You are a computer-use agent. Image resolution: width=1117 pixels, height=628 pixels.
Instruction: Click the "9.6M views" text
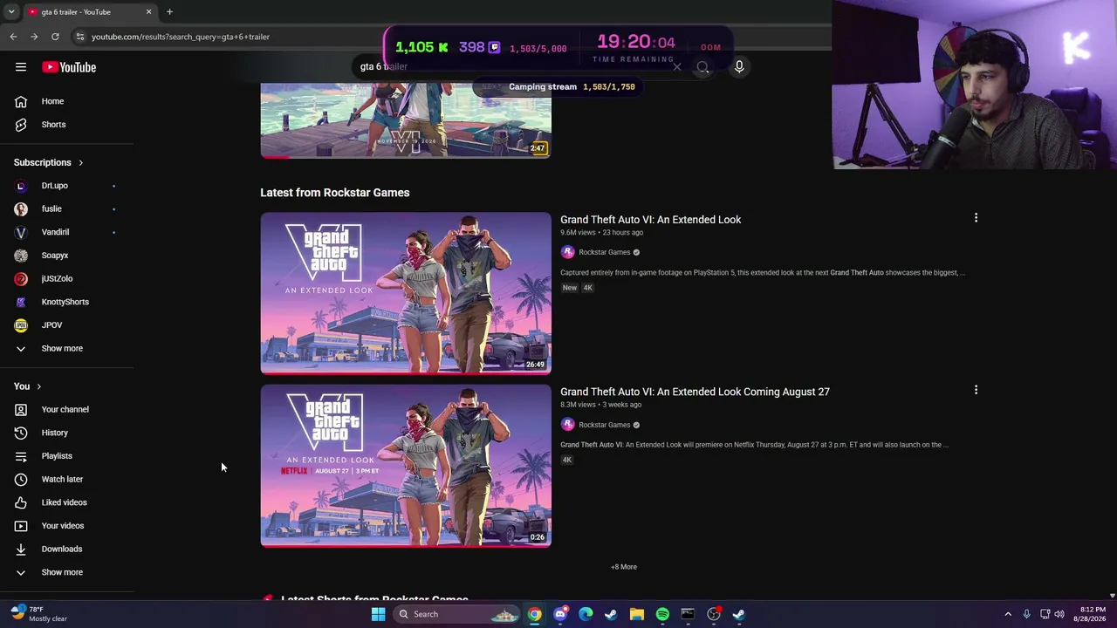pyautogui.click(x=578, y=233)
